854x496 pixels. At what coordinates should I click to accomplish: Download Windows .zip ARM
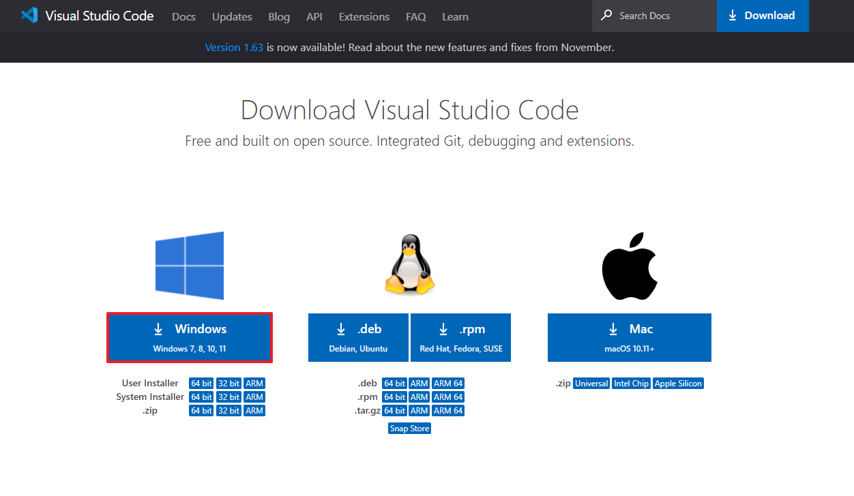(x=254, y=411)
